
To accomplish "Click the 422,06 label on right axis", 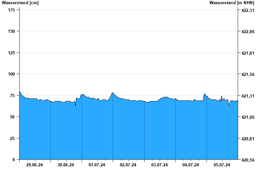I will [248, 32].
